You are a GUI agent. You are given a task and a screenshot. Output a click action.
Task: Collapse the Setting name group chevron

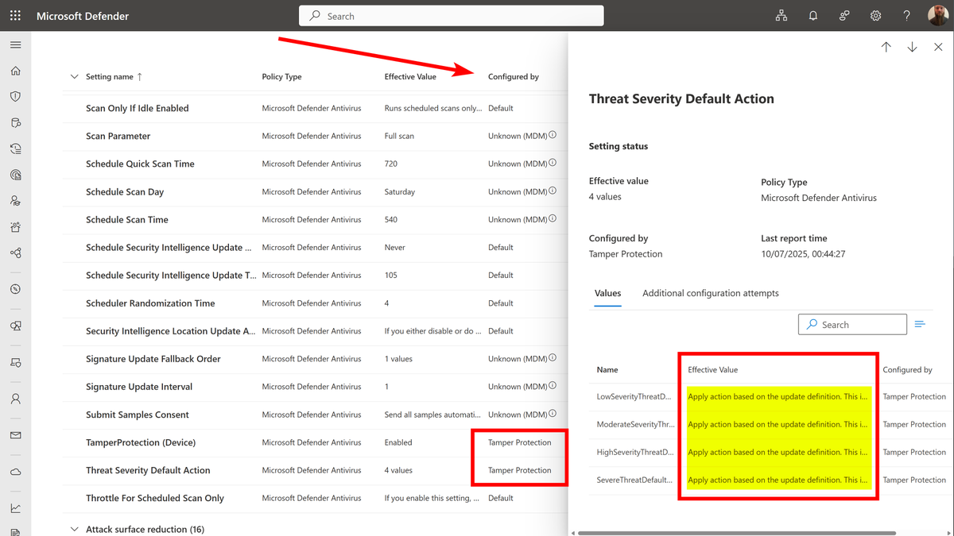pyautogui.click(x=74, y=76)
